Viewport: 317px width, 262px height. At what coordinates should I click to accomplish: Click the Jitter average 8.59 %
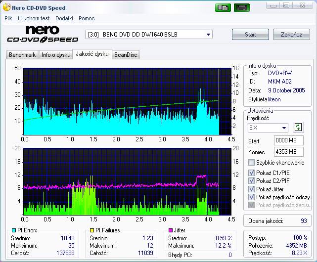pyautogui.click(x=224, y=238)
